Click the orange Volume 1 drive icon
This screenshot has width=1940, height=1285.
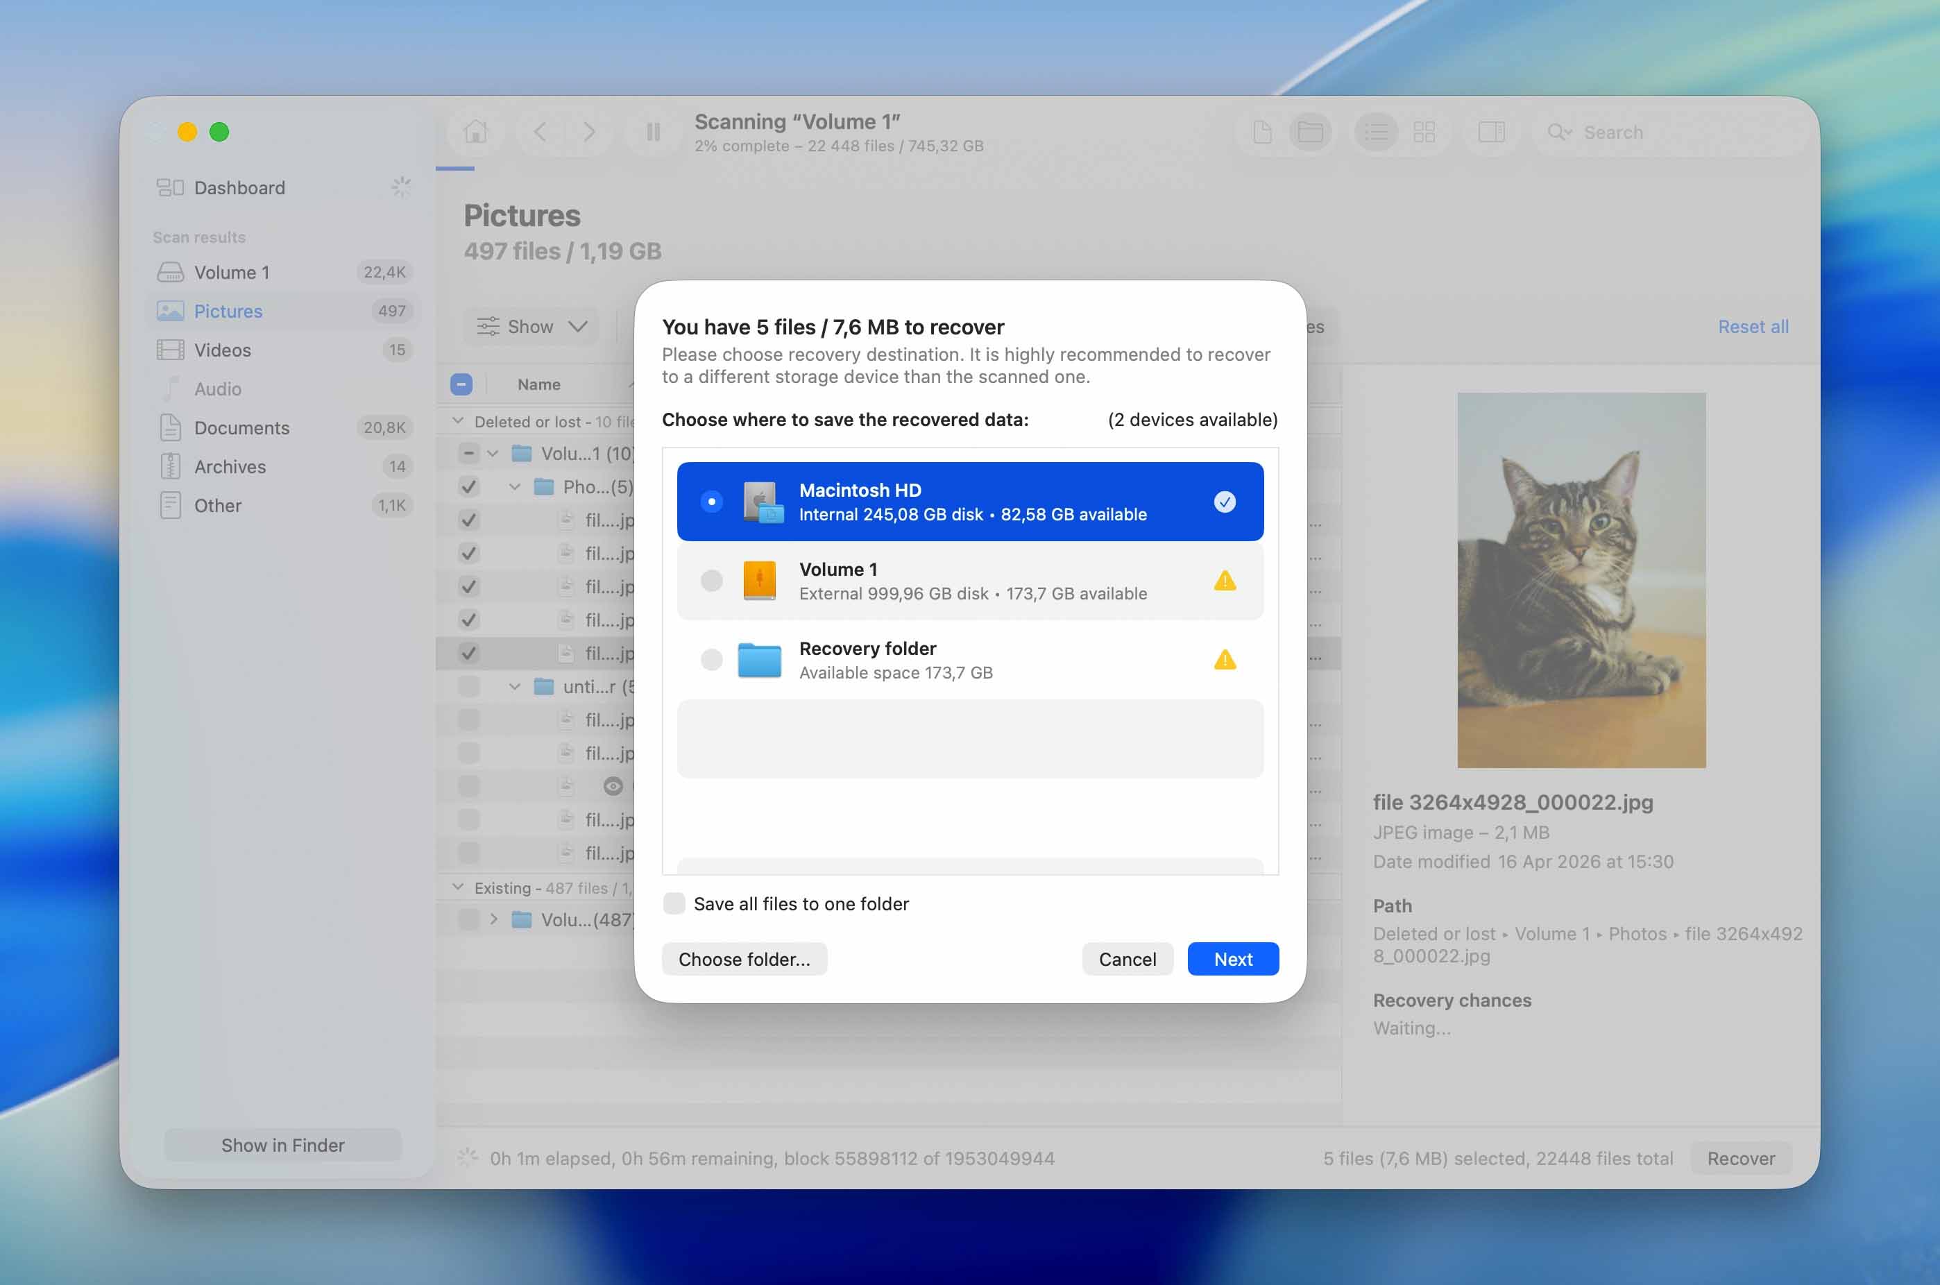pos(759,580)
